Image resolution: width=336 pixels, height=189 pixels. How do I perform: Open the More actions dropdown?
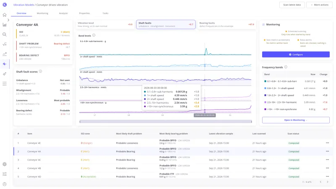319,5
